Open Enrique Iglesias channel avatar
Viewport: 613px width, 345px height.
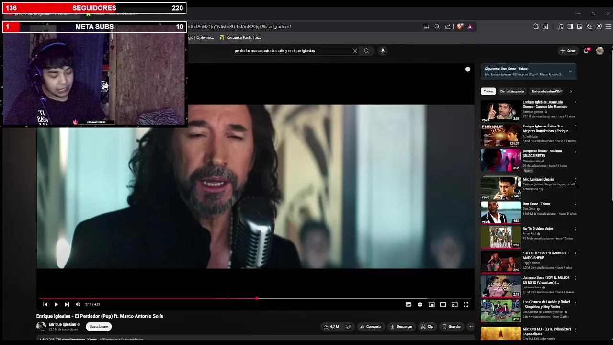[x=41, y=327]
